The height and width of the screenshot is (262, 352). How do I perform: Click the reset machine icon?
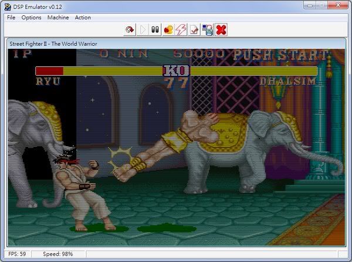[130, 29]
